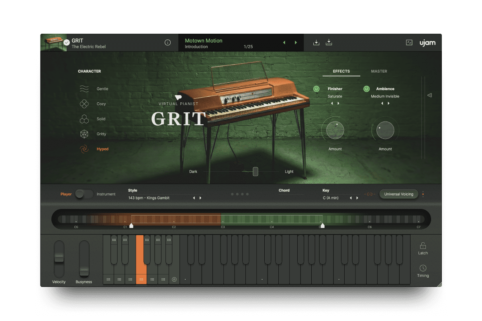Select the next Motown Motion preset arrow
This screenshot has width=482, height=321.
296,42
